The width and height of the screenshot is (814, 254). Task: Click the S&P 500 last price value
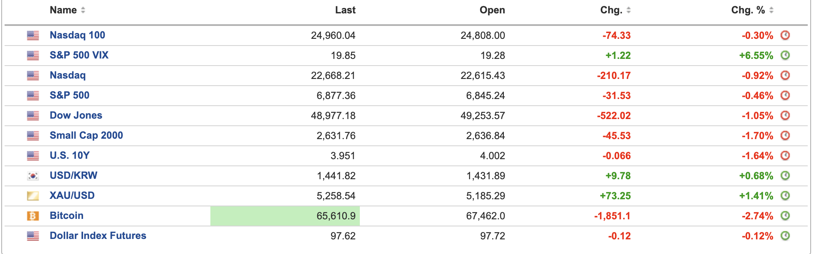click(x=336, y=96)
